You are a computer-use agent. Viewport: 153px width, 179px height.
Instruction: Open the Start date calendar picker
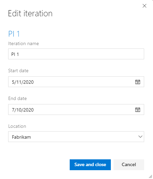click(138, 82)
